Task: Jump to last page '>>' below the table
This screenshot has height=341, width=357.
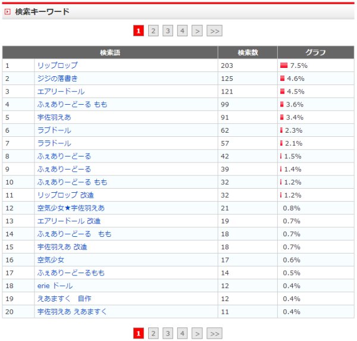Action: (214, 333)
